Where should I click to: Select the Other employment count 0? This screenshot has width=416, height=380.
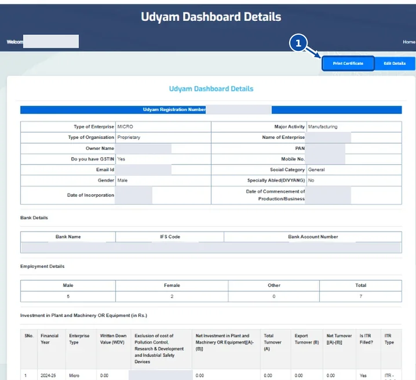point(274,296)
